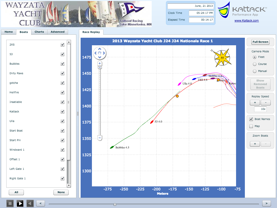Select the Fleet camera mode
This screenshot has width=277, height=208.
255,57
